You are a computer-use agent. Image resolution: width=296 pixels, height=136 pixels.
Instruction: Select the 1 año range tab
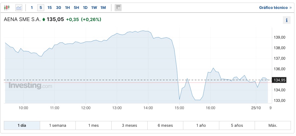(x=201, y=125)
